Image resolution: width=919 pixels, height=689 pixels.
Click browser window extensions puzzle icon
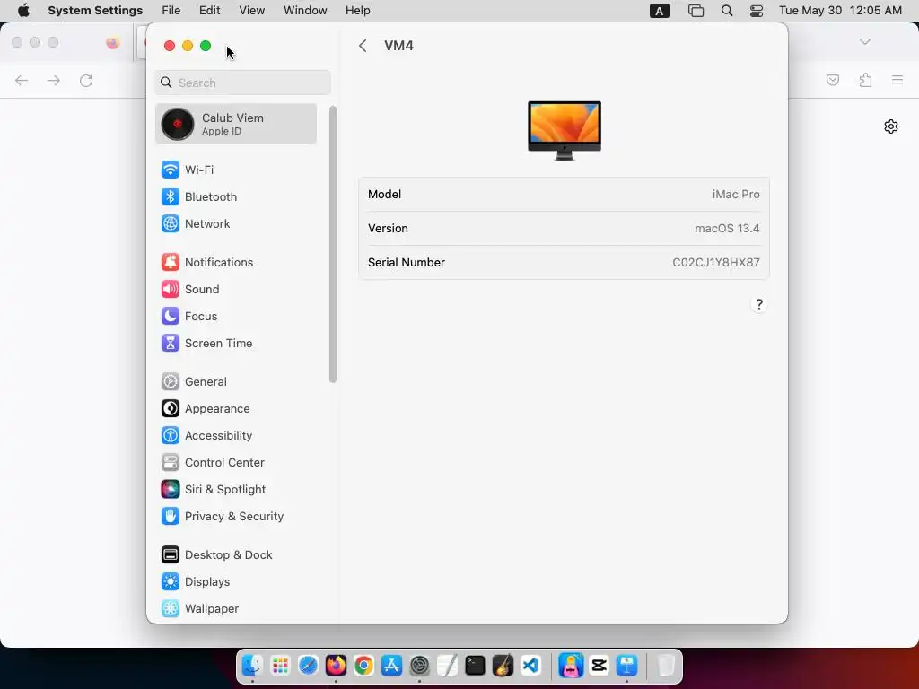pyautogui.click(x=865, y=80)
